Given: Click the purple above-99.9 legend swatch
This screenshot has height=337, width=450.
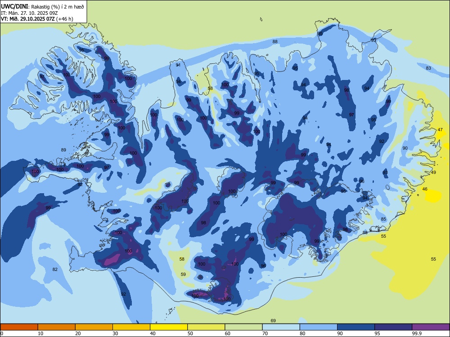Looking at the screenshot, I should tap(431, 327).
